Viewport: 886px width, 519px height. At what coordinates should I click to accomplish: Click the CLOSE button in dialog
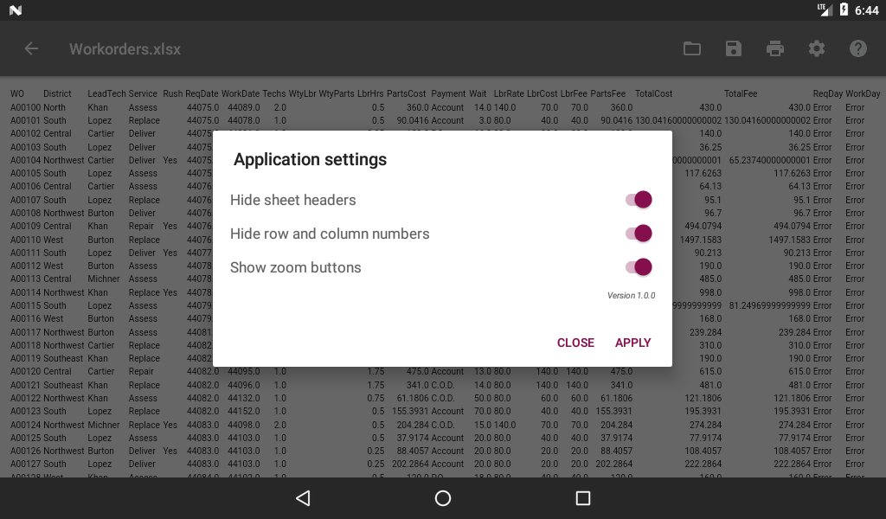point(575,343)
